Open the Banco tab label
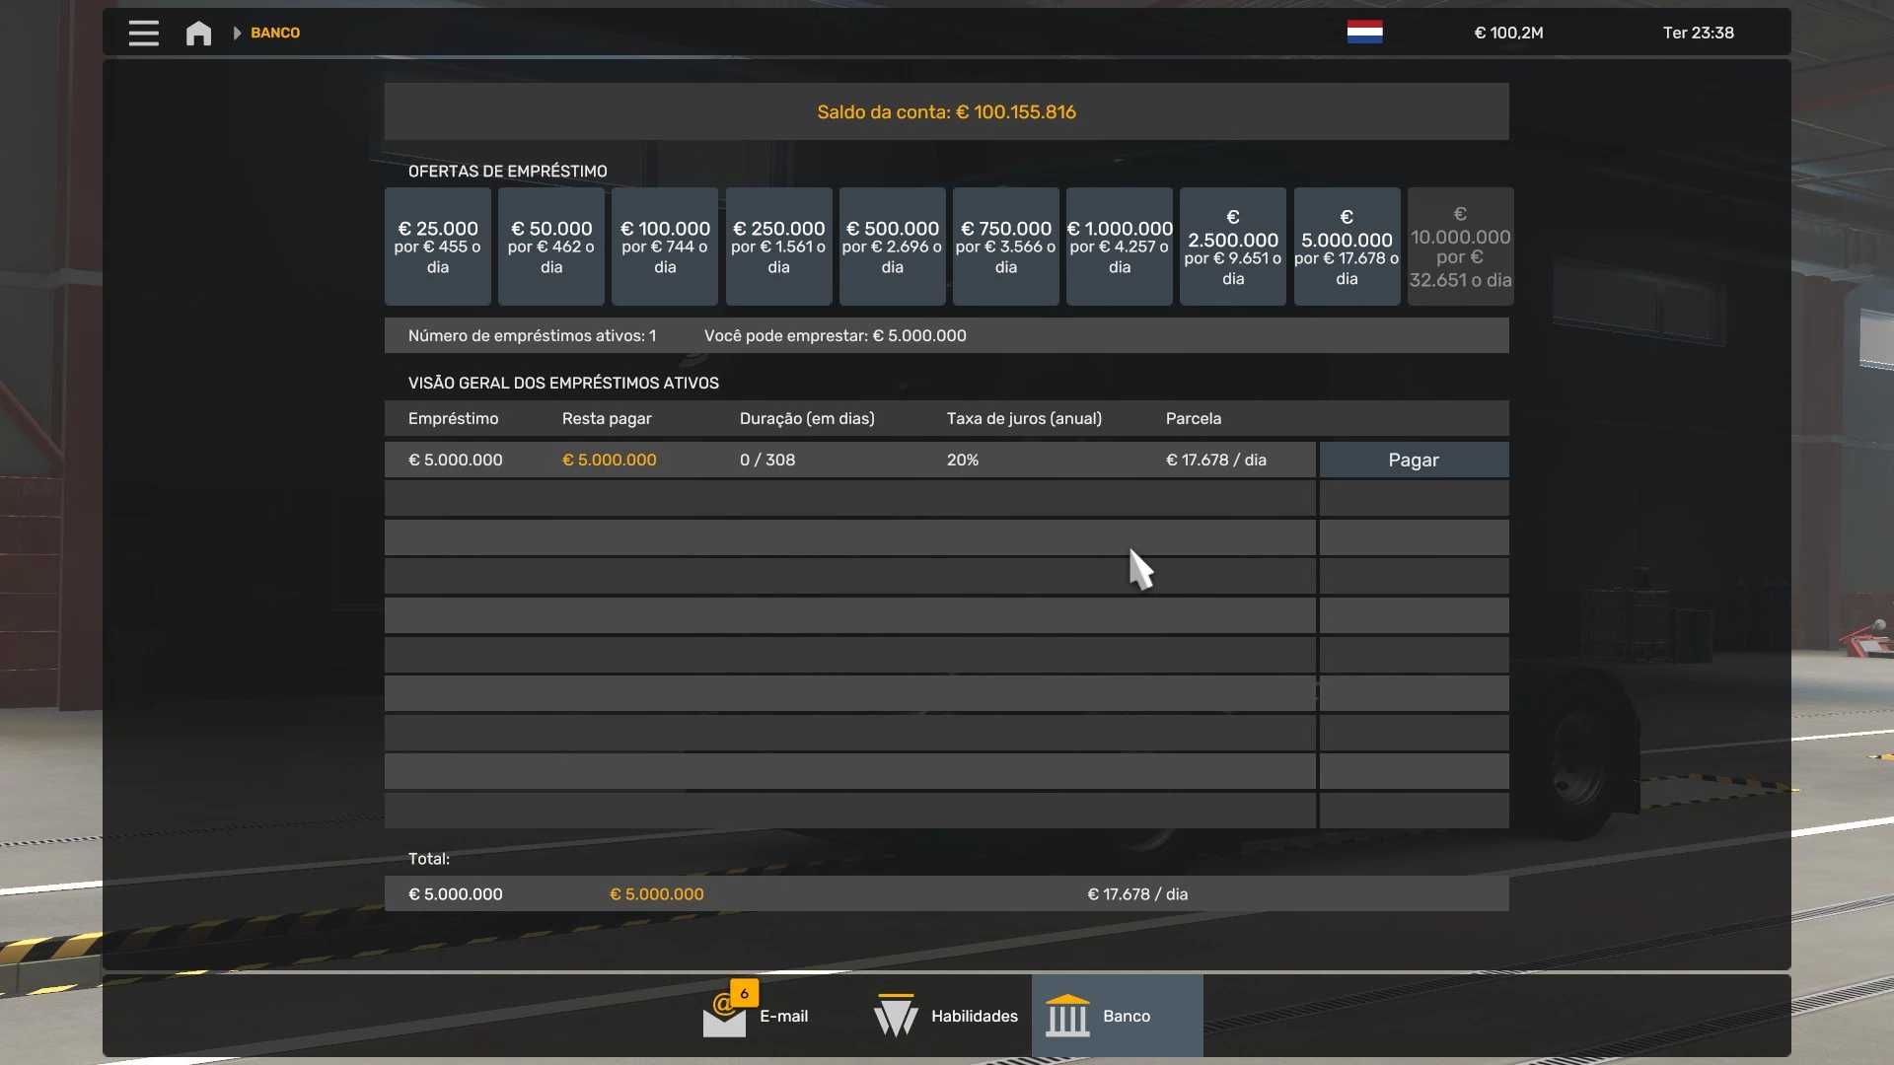Image resolution: width=1894 pixels, height=1065 pixels. coord(1127,1016)
